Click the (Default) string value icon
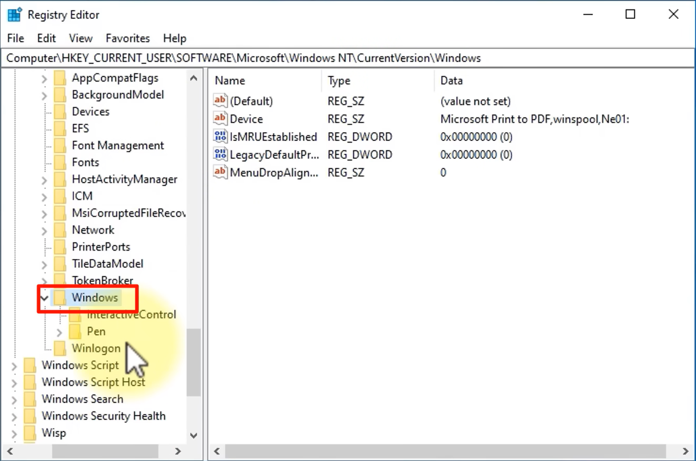Screen dimensions: 696x461 [221, 101]
